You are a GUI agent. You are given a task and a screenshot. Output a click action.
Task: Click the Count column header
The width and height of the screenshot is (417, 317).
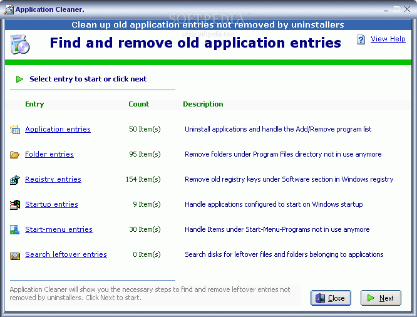click(139, 104)
